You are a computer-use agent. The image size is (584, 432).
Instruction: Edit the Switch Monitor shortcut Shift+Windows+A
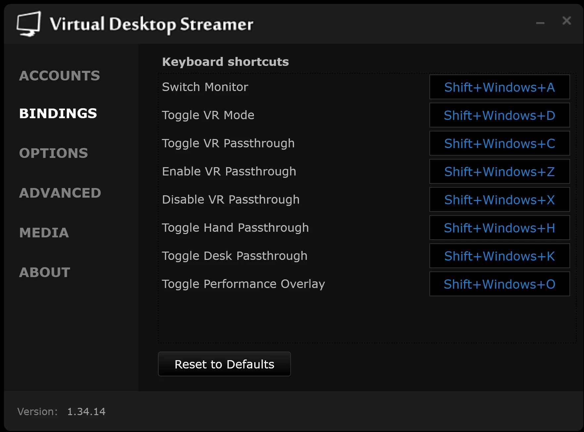click(x=500, y=87)
